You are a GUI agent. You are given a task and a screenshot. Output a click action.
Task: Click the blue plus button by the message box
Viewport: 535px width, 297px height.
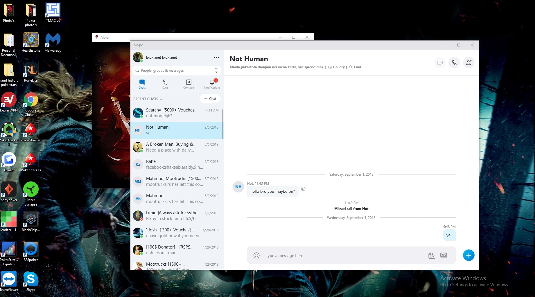468,255
